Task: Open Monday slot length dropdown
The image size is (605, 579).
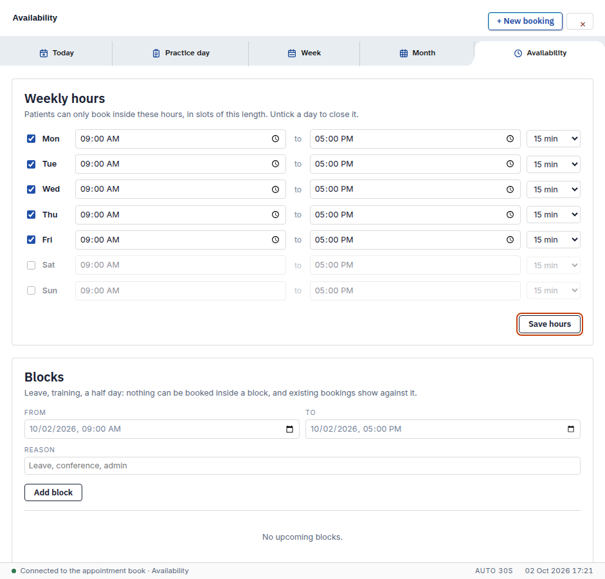Action: click(554, 139)
